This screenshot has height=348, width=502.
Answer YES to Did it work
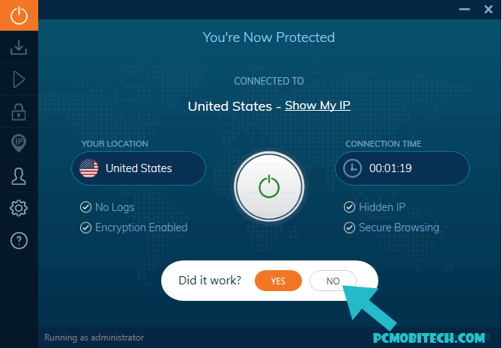(278, 281)
